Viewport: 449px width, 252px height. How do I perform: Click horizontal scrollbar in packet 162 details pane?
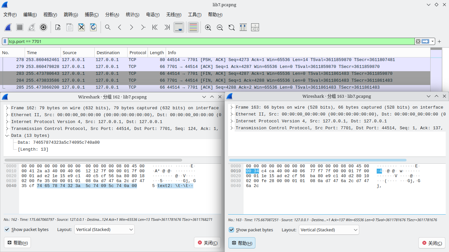click(93, 160)
